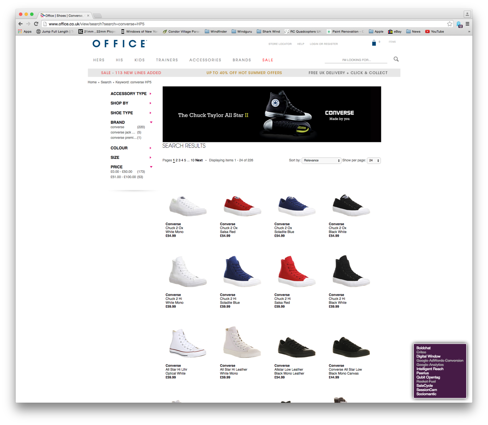Image resolution: width=488 pixels, height=425 pixels.
Task: Click the Help link
Action: click(301, 44)
